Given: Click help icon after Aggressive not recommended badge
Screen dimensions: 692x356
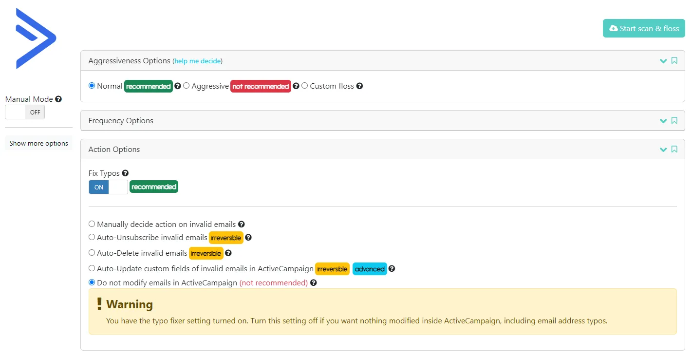Looking at the screenshot, I should pos(296,86).
